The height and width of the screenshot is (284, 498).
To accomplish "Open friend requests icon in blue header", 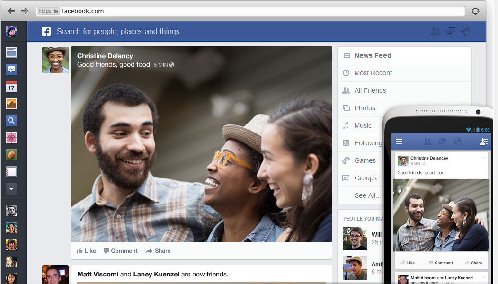I will coord(436,31).
